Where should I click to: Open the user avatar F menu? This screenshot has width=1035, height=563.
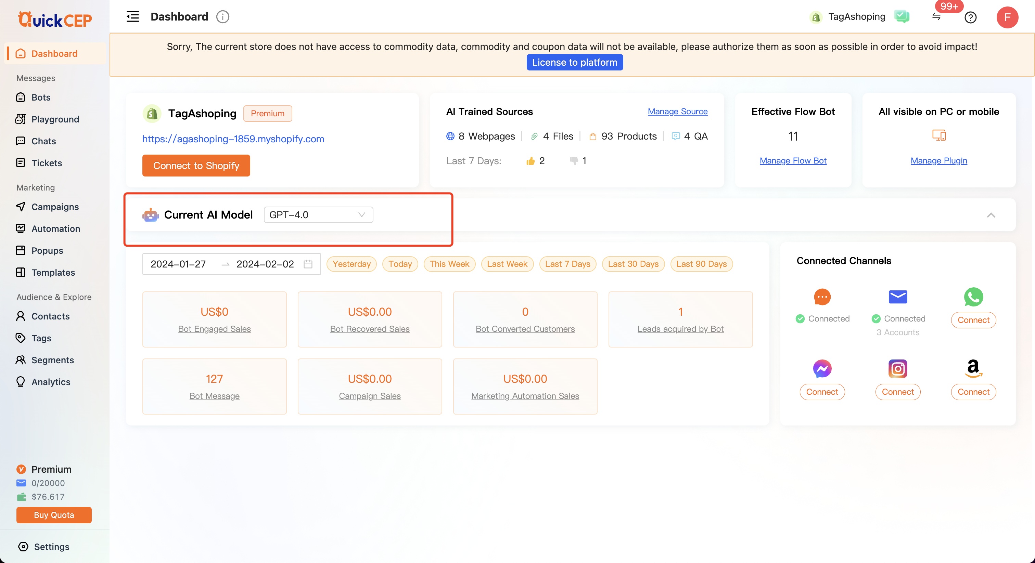(x=1007, y=17)
